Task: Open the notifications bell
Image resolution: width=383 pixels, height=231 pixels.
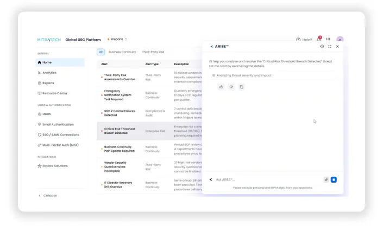Action: 319,39
